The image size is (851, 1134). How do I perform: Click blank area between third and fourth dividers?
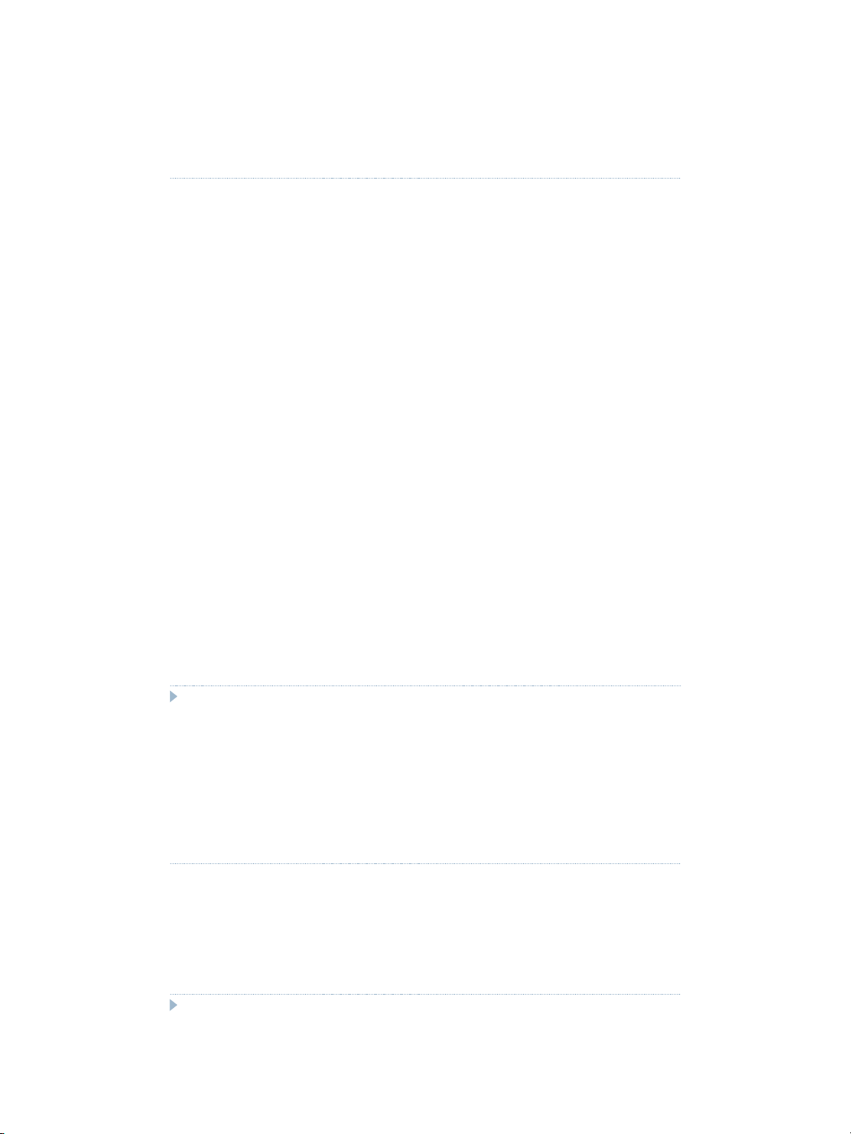coord(425,929)
